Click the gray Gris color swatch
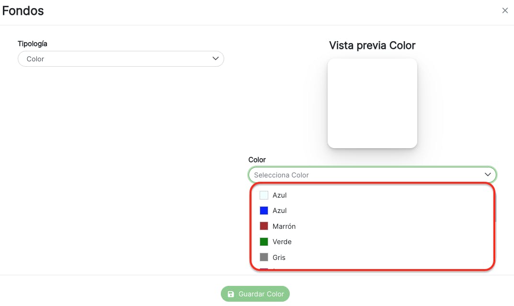The height and width of the screenshot is (306, 514). click(x=264, y=257)
